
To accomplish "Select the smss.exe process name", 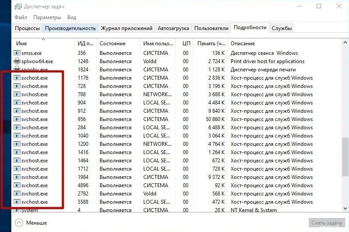I will click(31, 53).
